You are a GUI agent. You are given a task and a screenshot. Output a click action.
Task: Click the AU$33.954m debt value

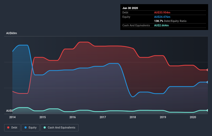[162, 12]
